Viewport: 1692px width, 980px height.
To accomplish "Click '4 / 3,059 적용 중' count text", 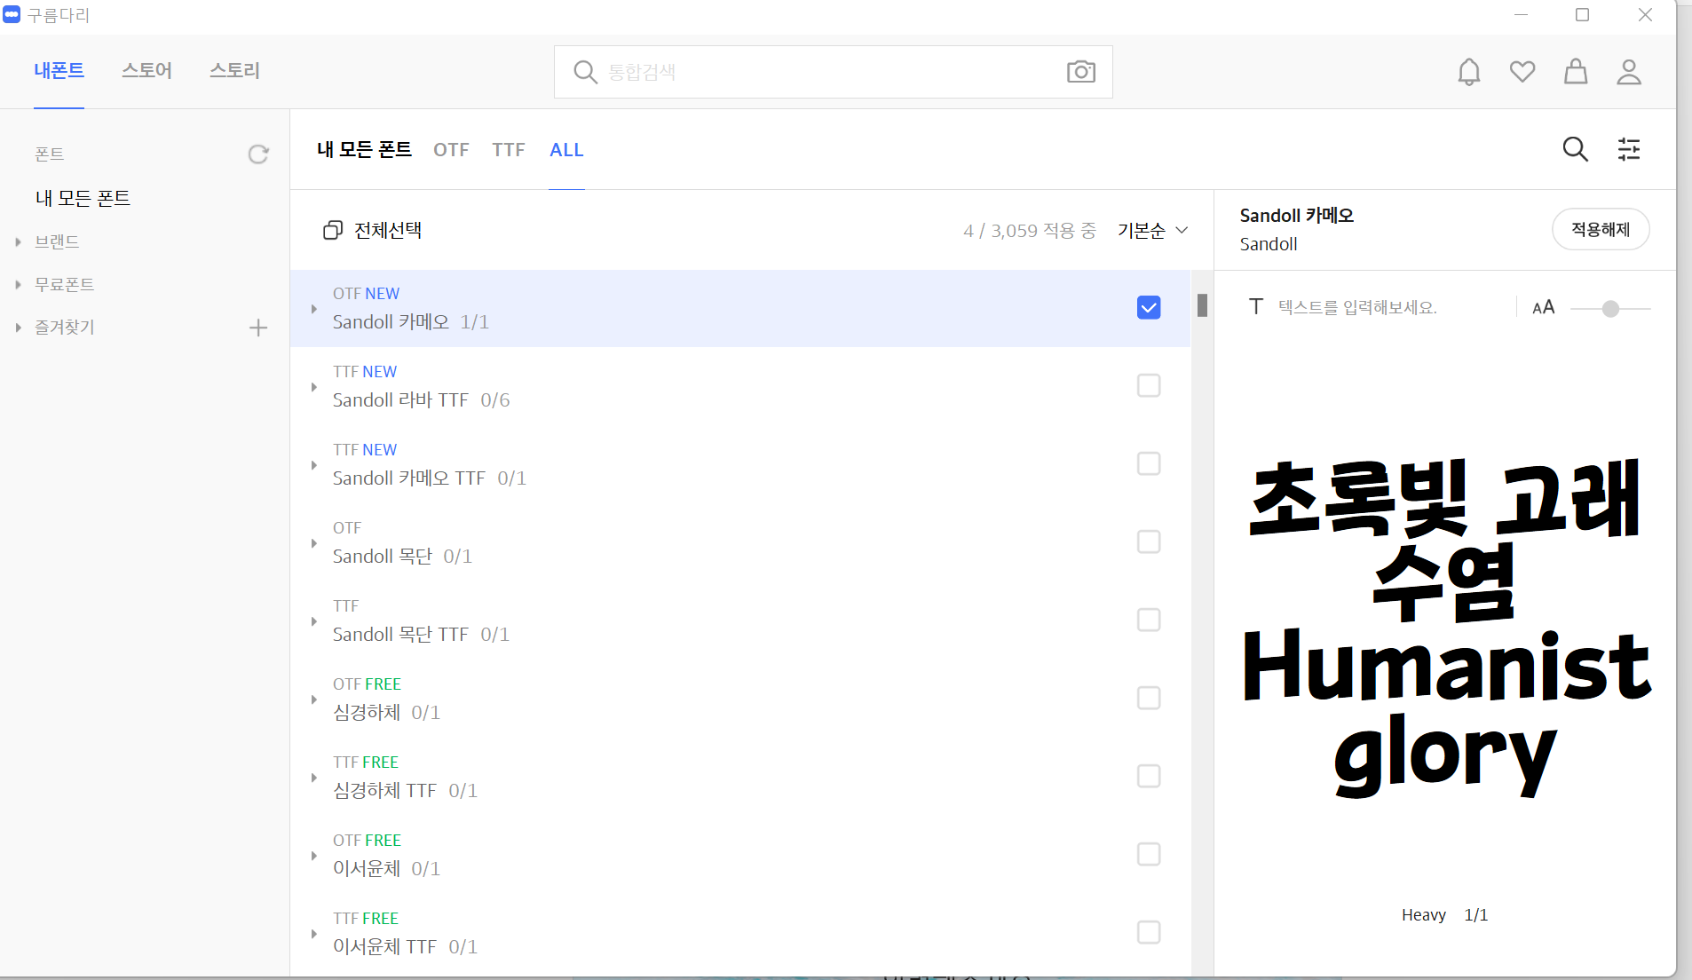I will pyautogui.click(x=1030, y=231).
